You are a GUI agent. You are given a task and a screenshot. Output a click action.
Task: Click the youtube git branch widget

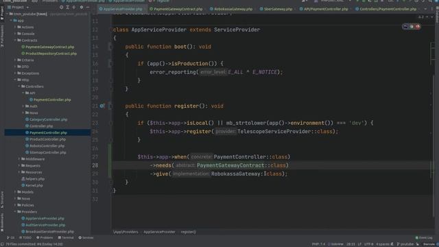tap(405, 244)
